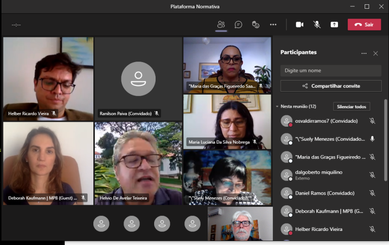Click Daniel Ramos avatar icon
This screenshot has height=245, width=389.
click(286, 193)
